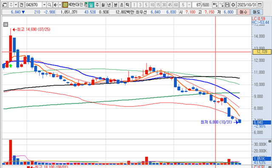Click the -2.98% change value in quote bar
The image size is (272, 168).
click(x=49, y=12)
